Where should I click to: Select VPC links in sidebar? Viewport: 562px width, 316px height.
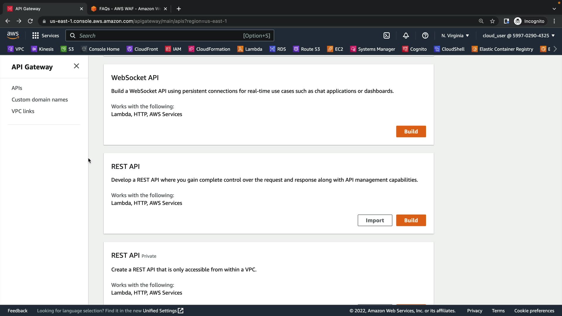click(x=23, y=111)
